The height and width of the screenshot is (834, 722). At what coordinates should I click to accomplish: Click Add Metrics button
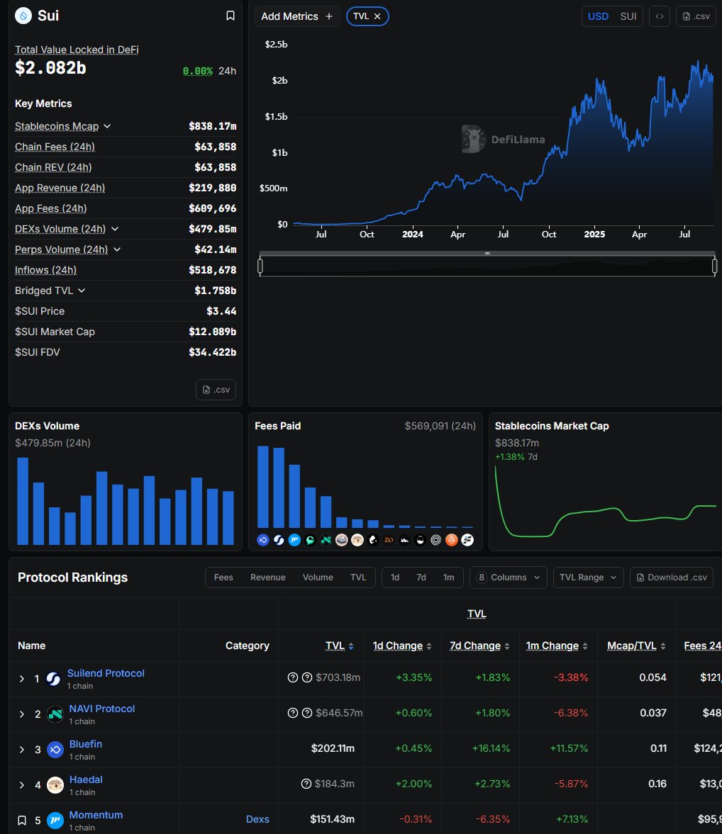296,16
